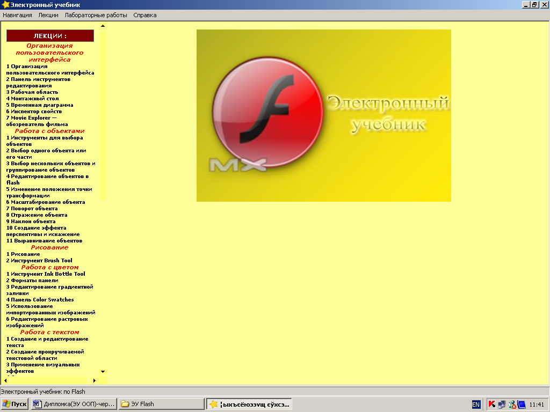Open the Справка menu
550x412 pixels.
click(x=145, y=15)
